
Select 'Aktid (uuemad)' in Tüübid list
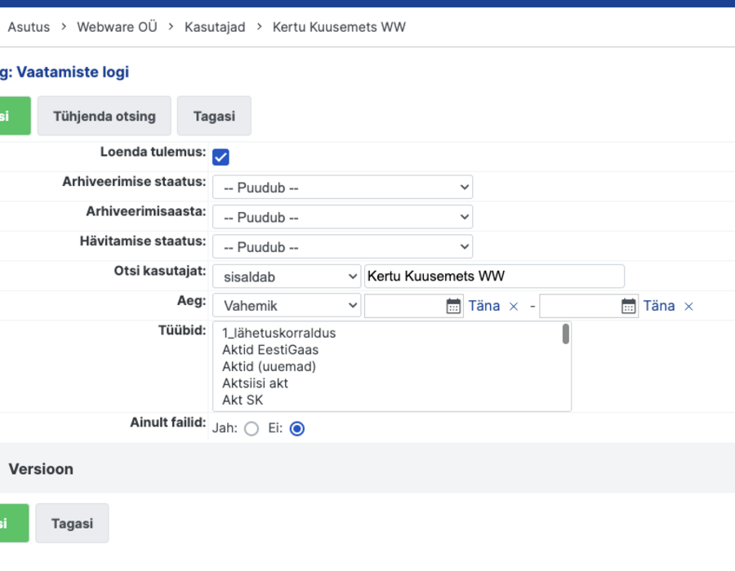(269, 366)
